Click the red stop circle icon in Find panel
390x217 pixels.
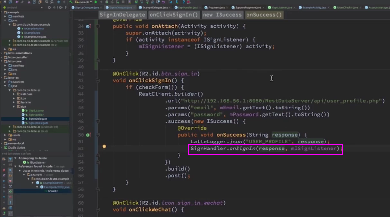click(10, 181)
